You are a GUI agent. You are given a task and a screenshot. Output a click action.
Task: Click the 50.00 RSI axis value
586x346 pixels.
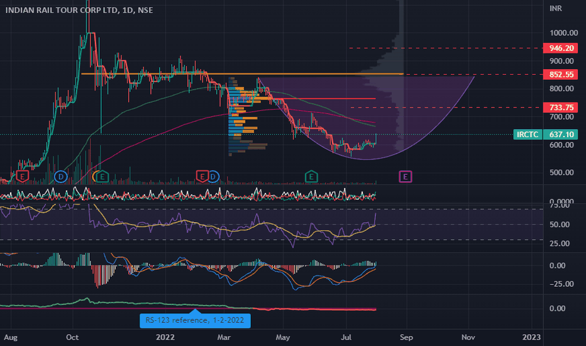pos(560,225)
